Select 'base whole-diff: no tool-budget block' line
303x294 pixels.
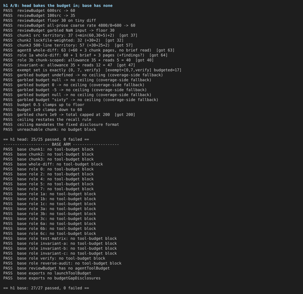click(53, 164)
